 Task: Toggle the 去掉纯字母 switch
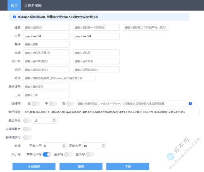coord(28,137)
